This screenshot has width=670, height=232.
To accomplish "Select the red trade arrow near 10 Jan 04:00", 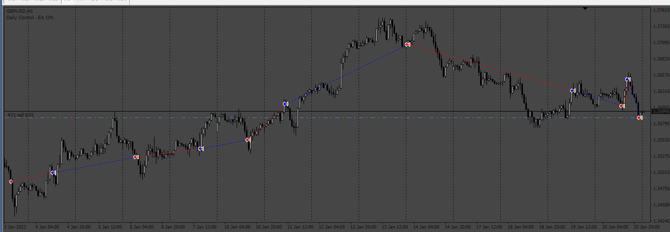I will tap(248, 140).
